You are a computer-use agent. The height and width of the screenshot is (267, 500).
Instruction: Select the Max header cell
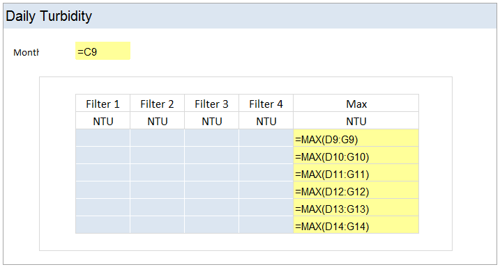[x=356, y=103]
